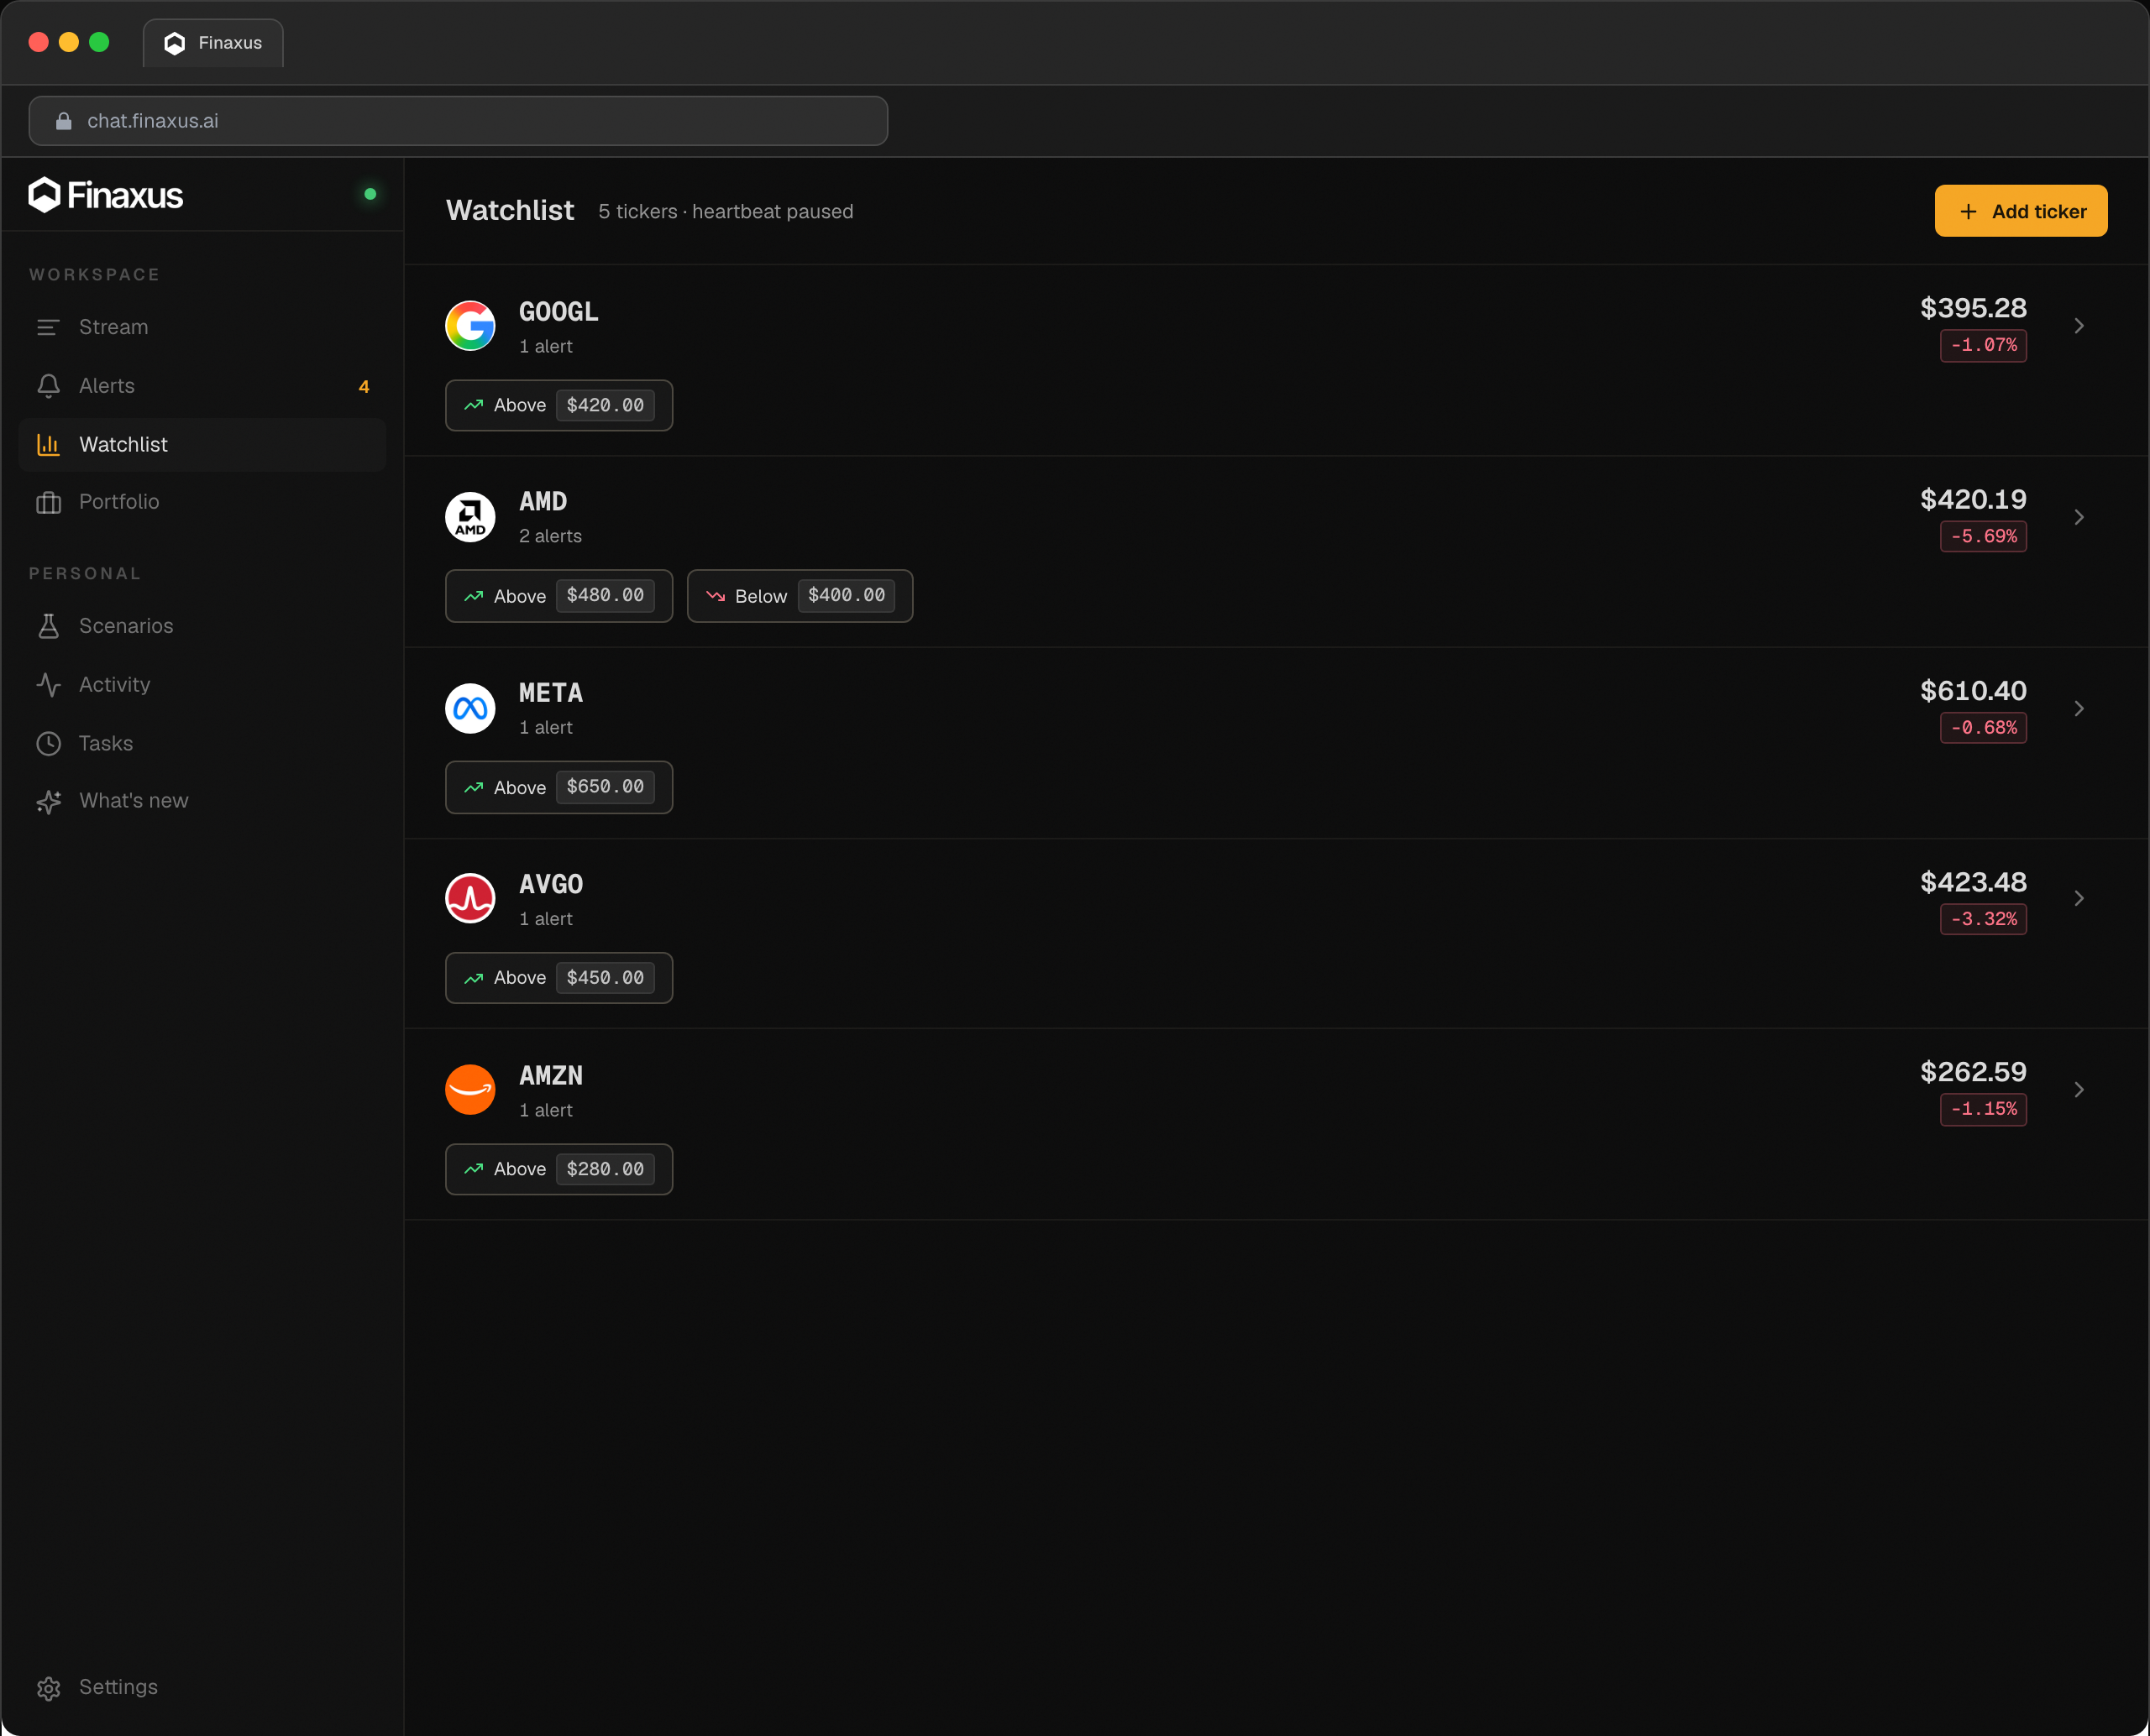Click the up-trend arrow on AVGO alert
This screenshot has height=1736, width=2150.
pyautogui.click(x=475, y=978)
